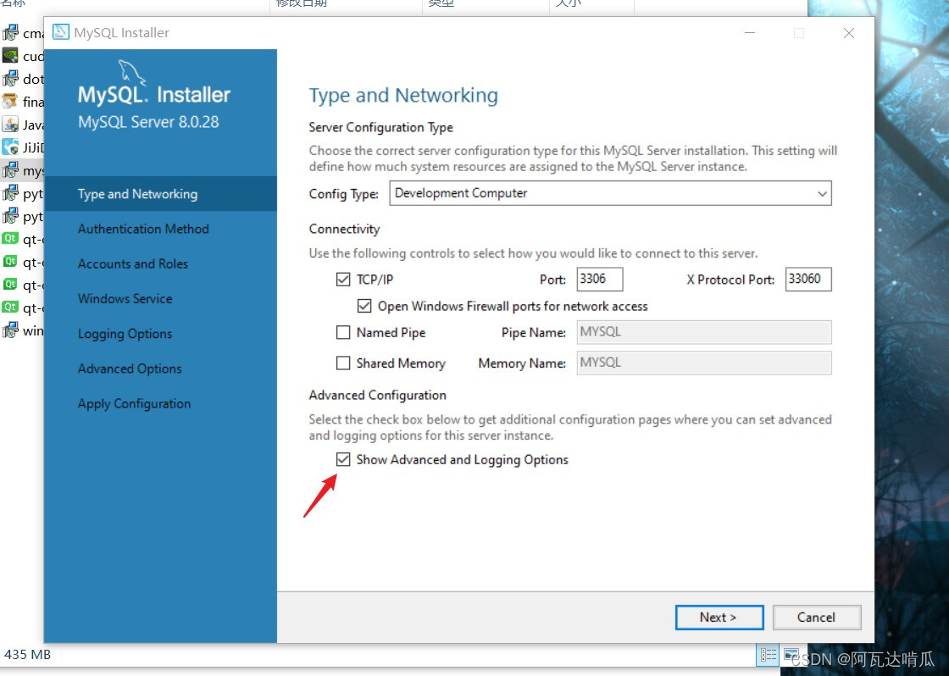Toggle Open Windows Firewall ports checkbox
Viewport: 949px width, 676px height.
click(364, 306)
